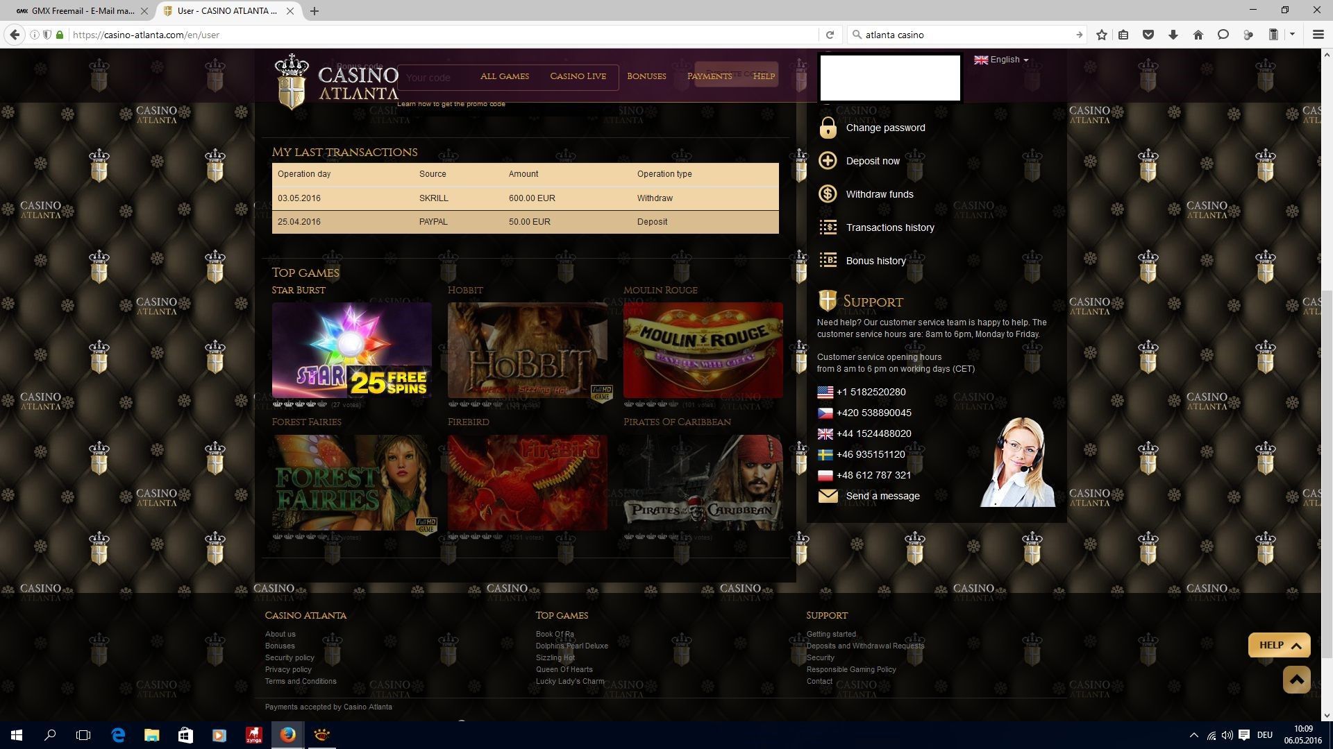Click the Bonus history list icon

click(x=828, y=261)
